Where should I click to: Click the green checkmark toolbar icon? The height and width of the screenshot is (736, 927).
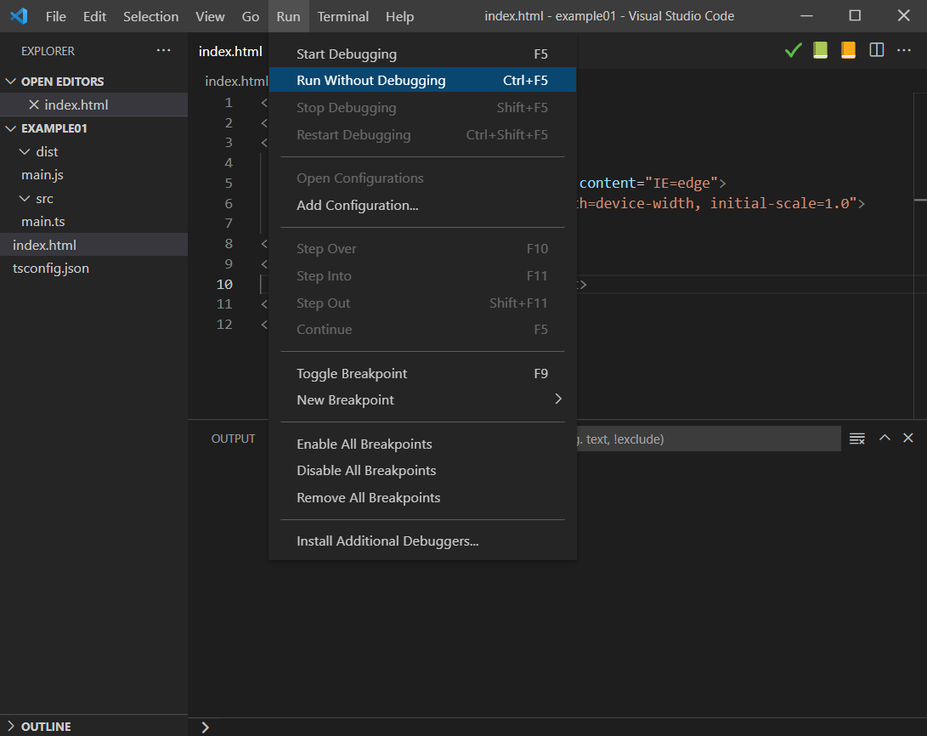coord(793,50)
